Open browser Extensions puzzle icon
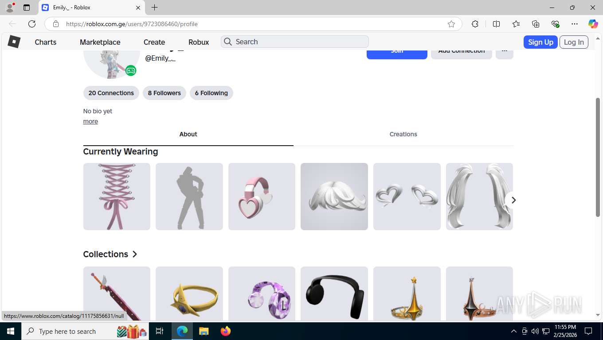603x340 pixels. pyautogui.click(x=475, y=24)
